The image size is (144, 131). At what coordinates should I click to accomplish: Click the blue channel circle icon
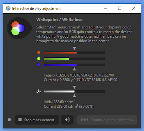tap(39, 65)
